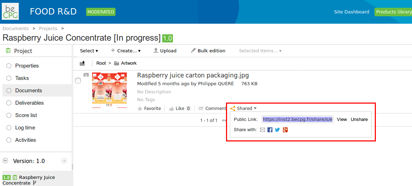Select the Properties radio option

(x=9, y=66)
